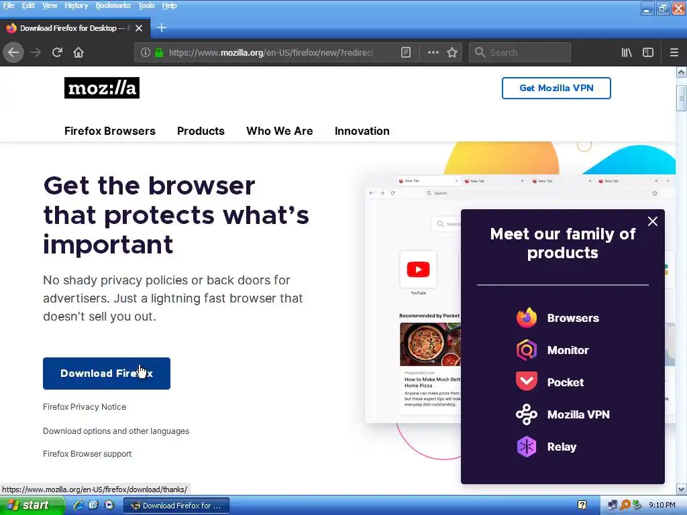Viewport: 687px width, 515px height.
Task: Close the family of products popup
Action: tap(652, 221)
